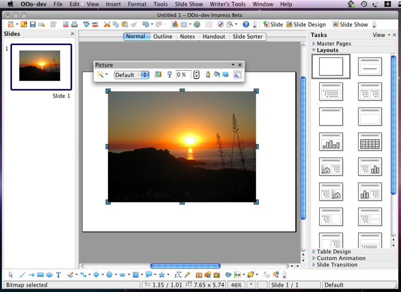Expand the Master Pages section

coord(333,44)
